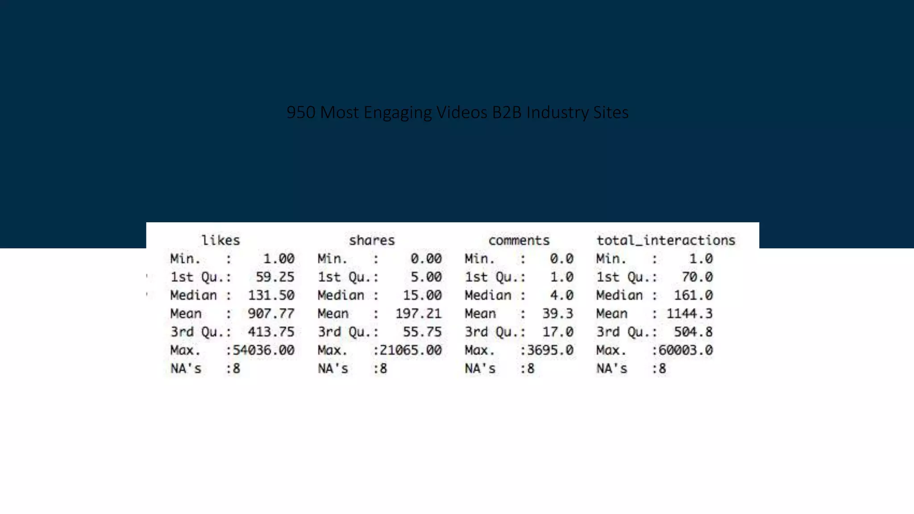Click the likes Min. value 1.00
This screenshot has height=514, width=914.
279,259
